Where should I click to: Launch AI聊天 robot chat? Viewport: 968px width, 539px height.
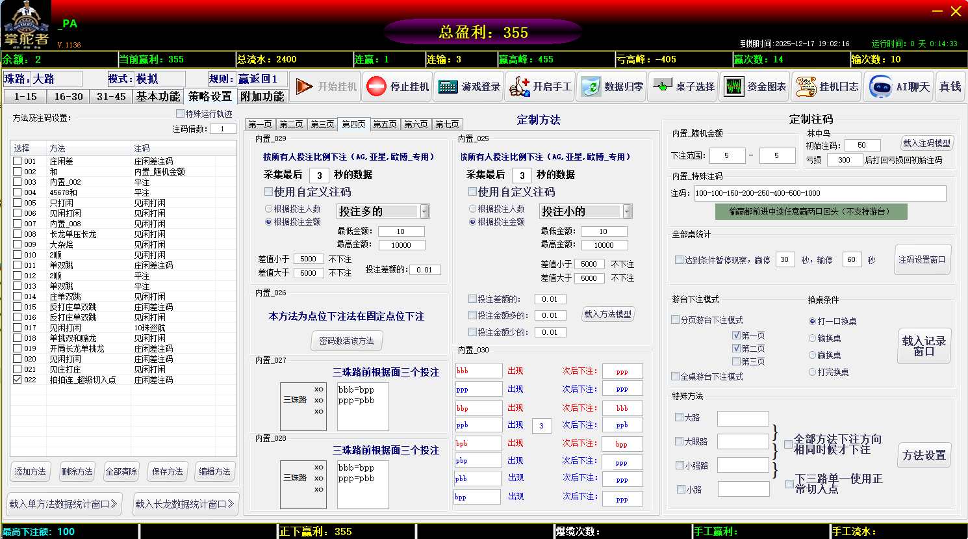[880, 86]
